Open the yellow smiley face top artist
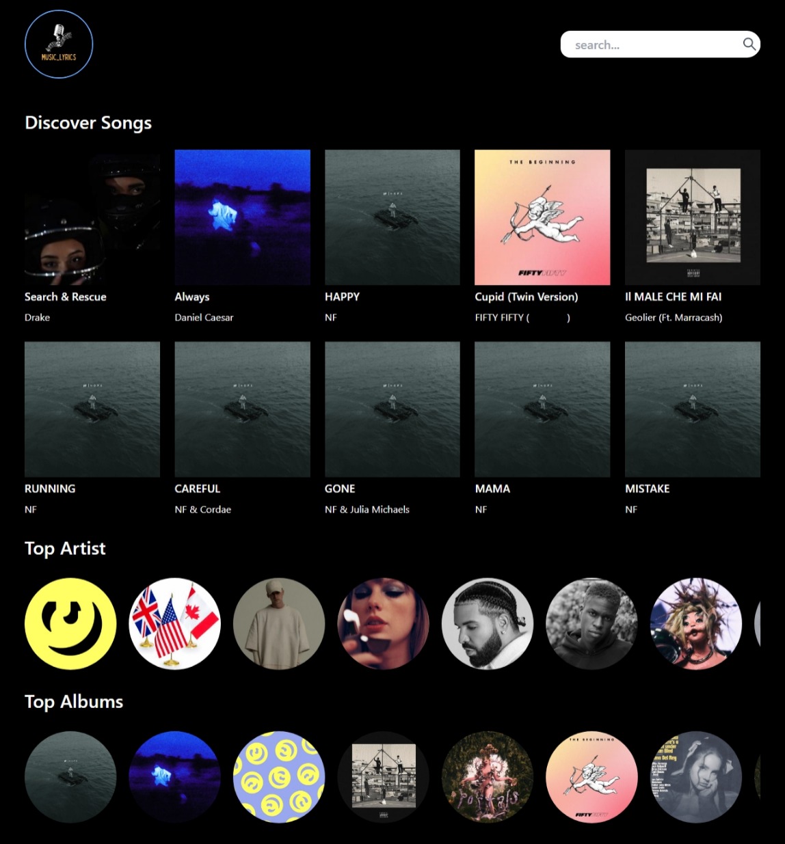The height and width of the screenshot is (844, 785). [x=70, y=624]
